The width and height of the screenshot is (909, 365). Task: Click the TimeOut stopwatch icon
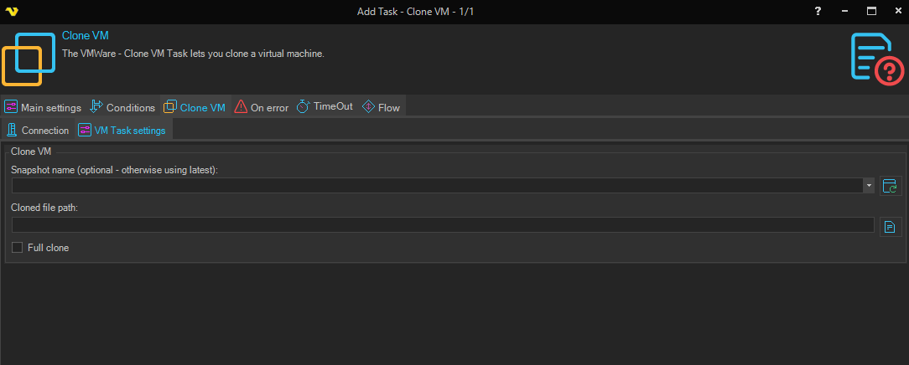(x=304, y=107)
